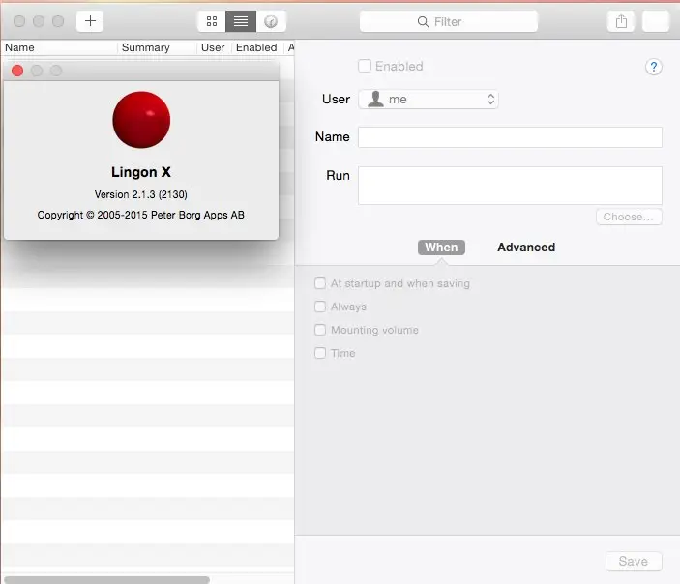This screenshot has width=680, height=584.
Task: Click the magnifier icon in Filter field
Action: [423, 21]
